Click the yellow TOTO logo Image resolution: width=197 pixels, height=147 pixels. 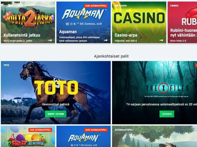[56, 88]
